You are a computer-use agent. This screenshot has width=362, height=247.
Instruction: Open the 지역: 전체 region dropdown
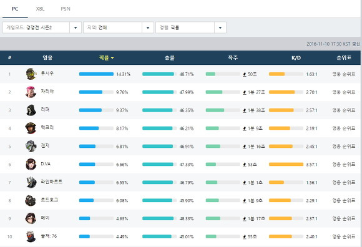click(119, 27)
